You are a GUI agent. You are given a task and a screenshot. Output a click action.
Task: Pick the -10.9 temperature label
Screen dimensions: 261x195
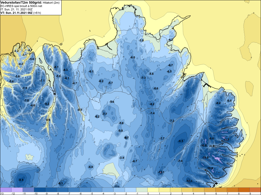(x=205, y=157)
